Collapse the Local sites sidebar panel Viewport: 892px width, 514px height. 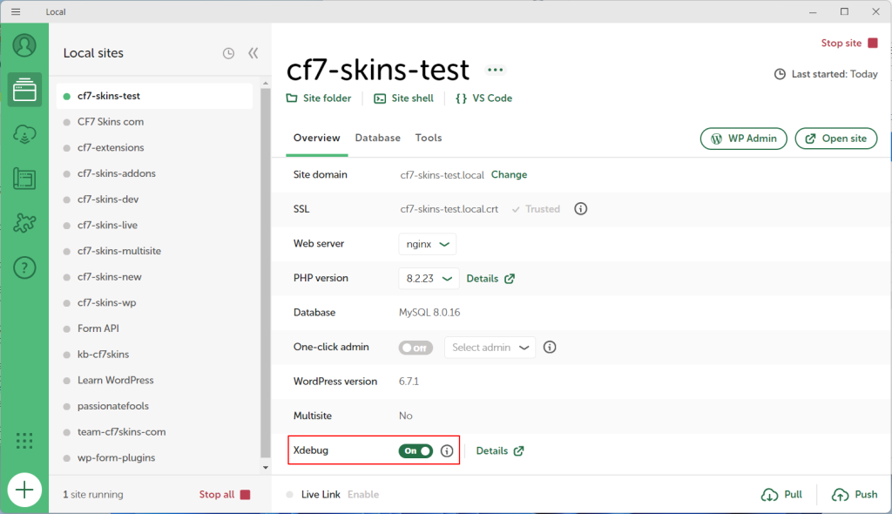click(253, 53)
